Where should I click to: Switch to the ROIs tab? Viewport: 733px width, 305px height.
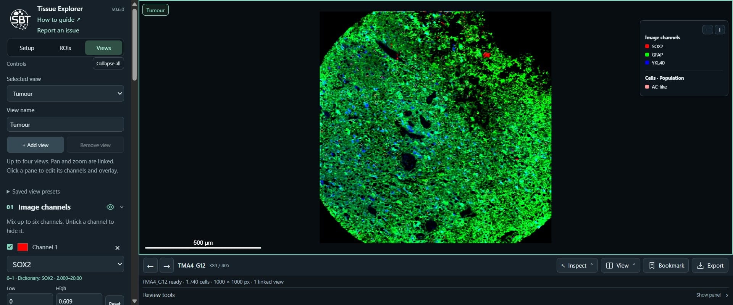(x=65, y=48)
